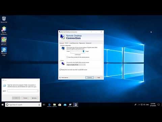Click the display size slider thumb

[x=83, y=52]
